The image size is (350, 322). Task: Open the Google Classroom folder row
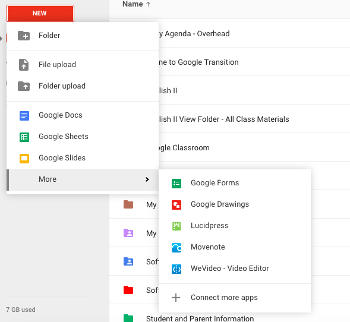[254, 148]
